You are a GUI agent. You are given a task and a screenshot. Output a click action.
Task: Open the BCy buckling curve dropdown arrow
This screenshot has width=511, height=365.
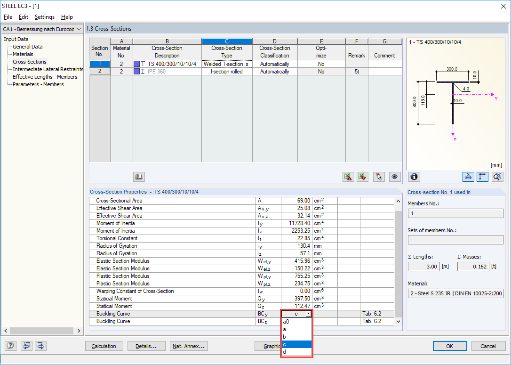click(x=308, y=314)
